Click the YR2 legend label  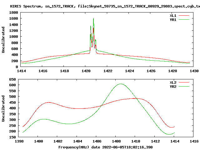173,87
